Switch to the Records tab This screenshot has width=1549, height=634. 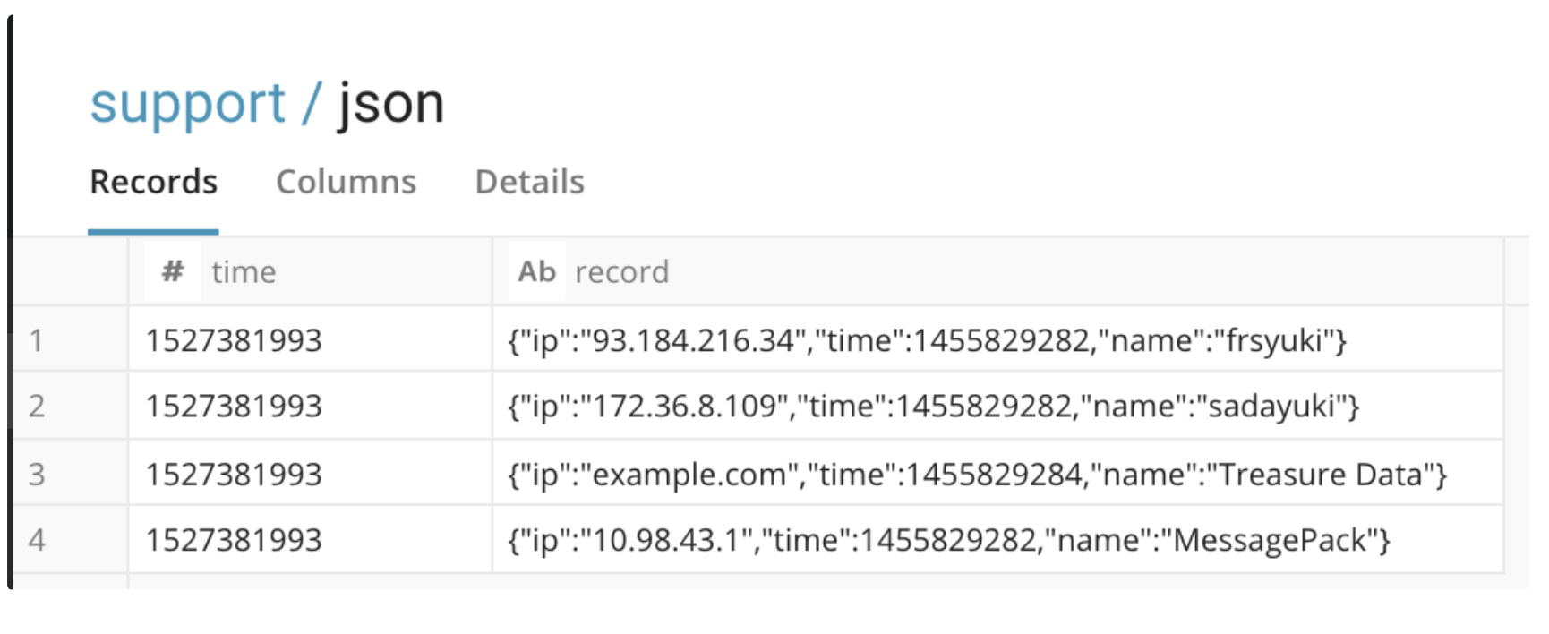[153, 183]
